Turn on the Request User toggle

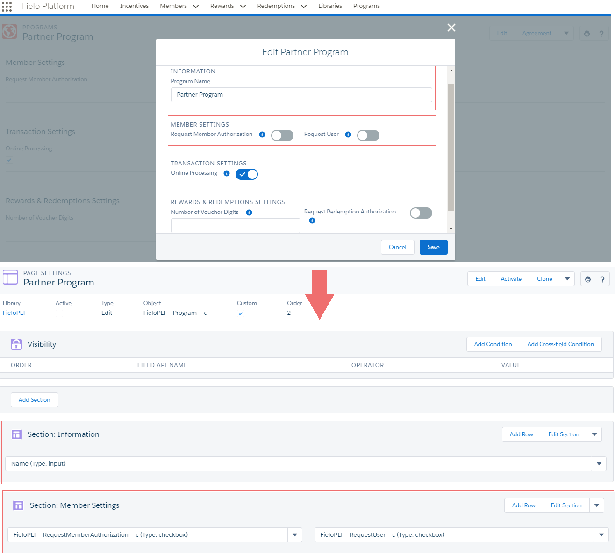(368, 135)
